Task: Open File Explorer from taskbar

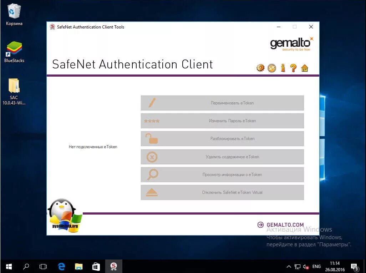Action: coord(79,266)
